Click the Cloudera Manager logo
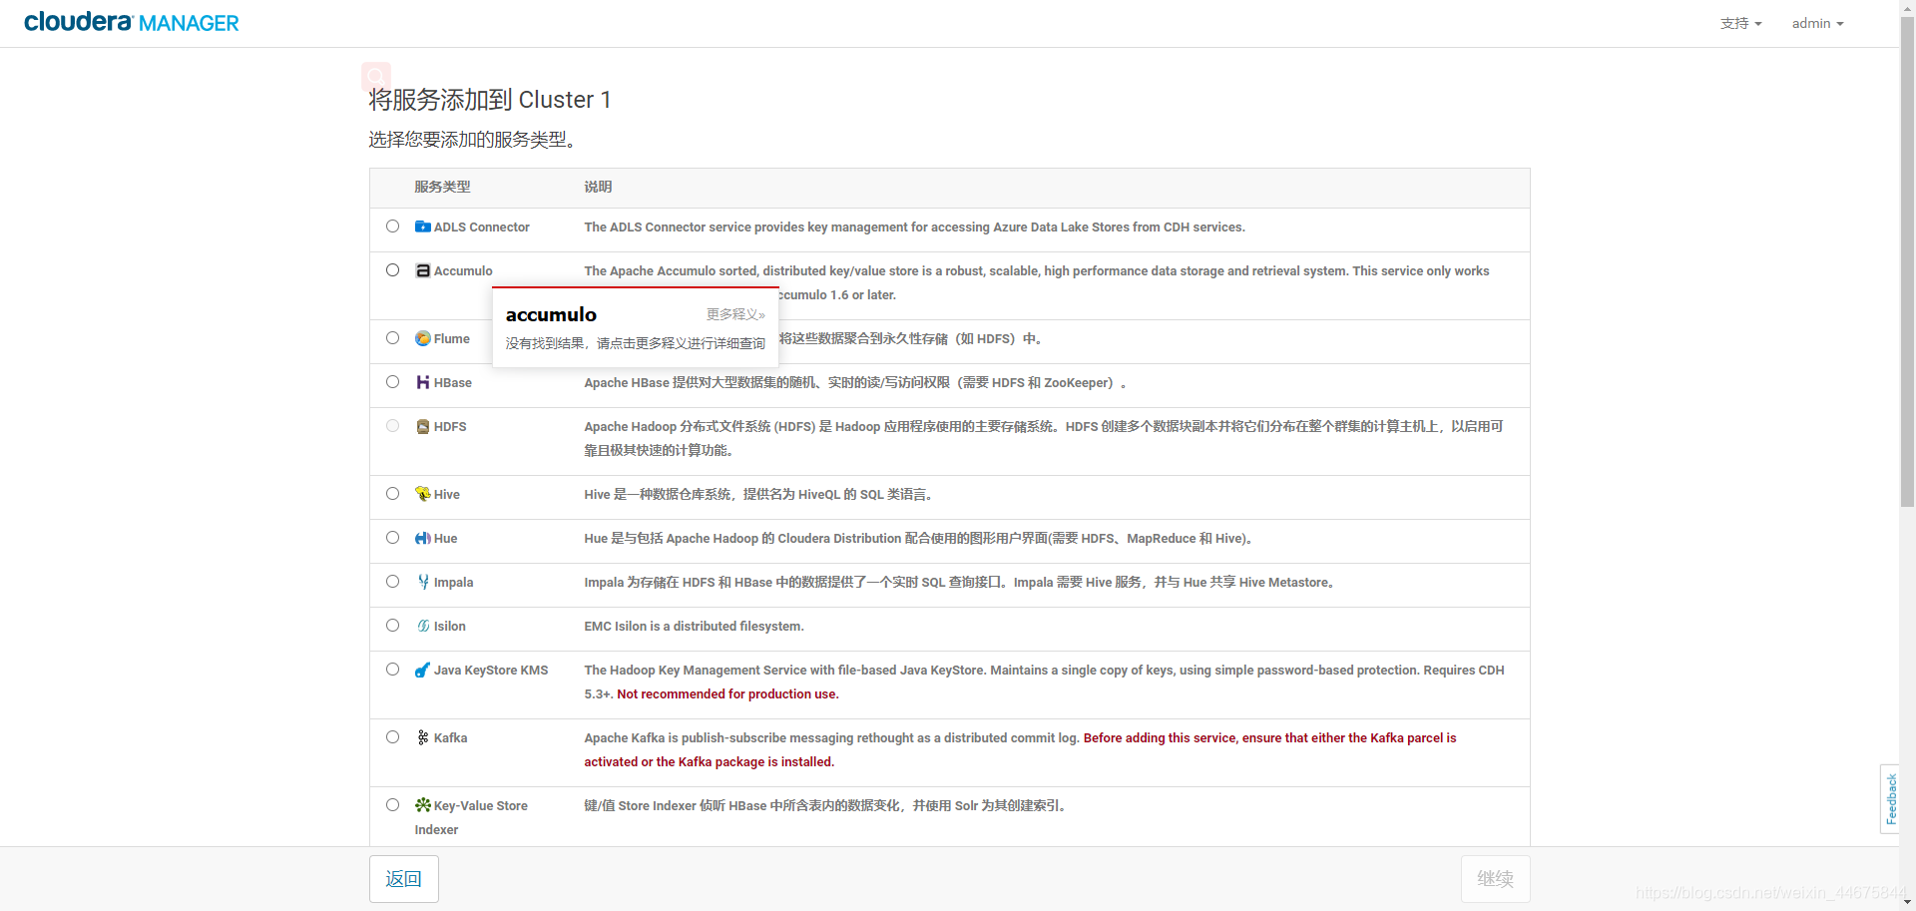Image resolution: width=1916 pixels, height=911 pixels. [132, 22]
